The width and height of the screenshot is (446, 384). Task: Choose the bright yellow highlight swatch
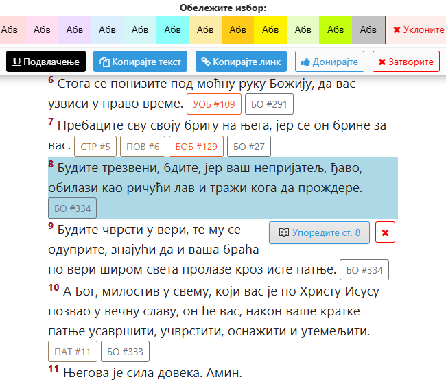coord(270,30)
